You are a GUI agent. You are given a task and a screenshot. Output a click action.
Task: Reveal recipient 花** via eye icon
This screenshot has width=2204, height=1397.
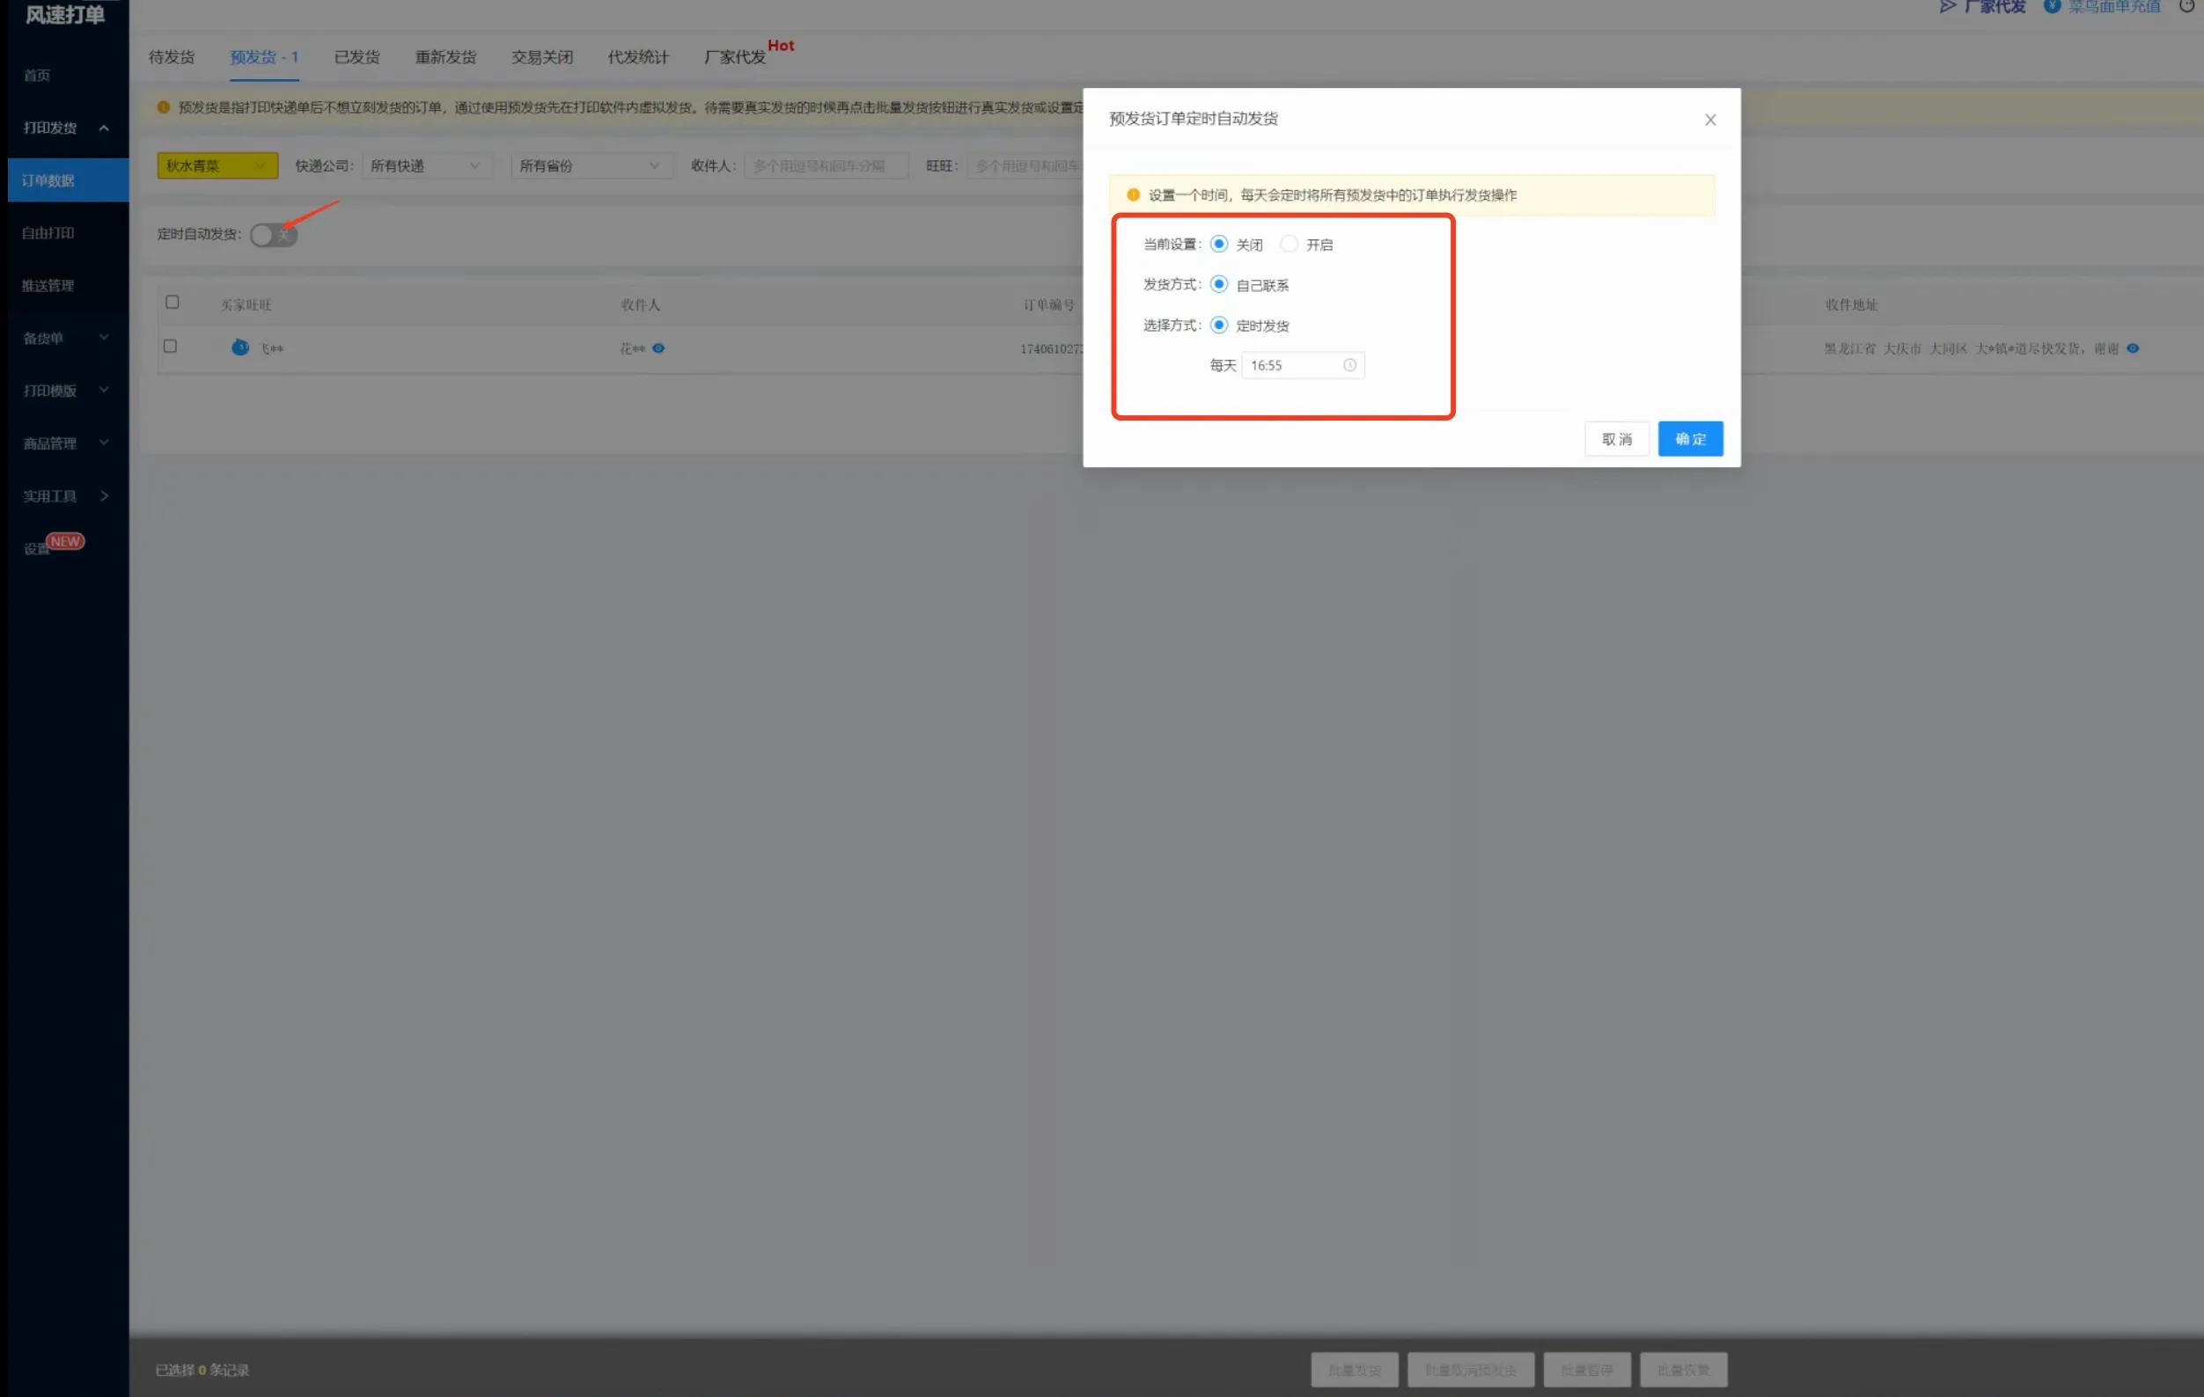tap(658, 348)
